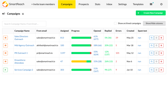Delete the Mid Agency Outreach campaign
The image size is (168, 105).
point(161,45)
